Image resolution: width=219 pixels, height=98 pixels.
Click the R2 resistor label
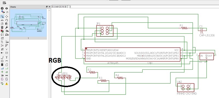(90, 69)
